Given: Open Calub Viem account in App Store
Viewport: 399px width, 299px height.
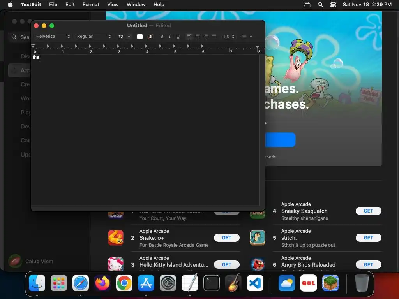Looking at the screenshot, I should click(x=31, y=261).
